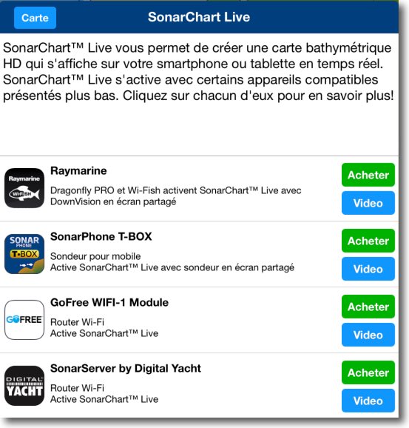
Task: Tap the SonarPhone T-BOX app icon
Action: click(x=24, y=254)
